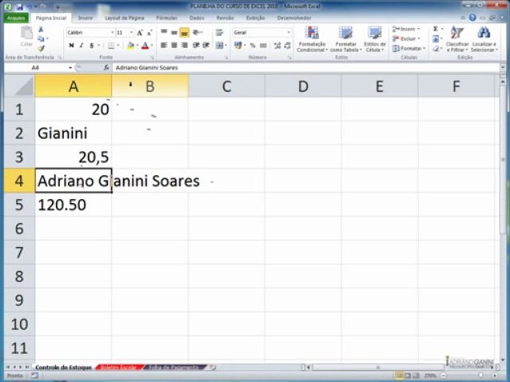Click the AutoSum sigma icon
The height and width of the screenshot is (382, 510).
coord(436,29)
